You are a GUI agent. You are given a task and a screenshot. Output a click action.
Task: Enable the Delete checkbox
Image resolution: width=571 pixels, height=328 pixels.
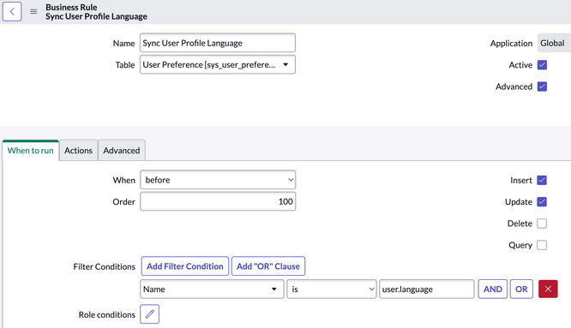[x=542, y=224]
